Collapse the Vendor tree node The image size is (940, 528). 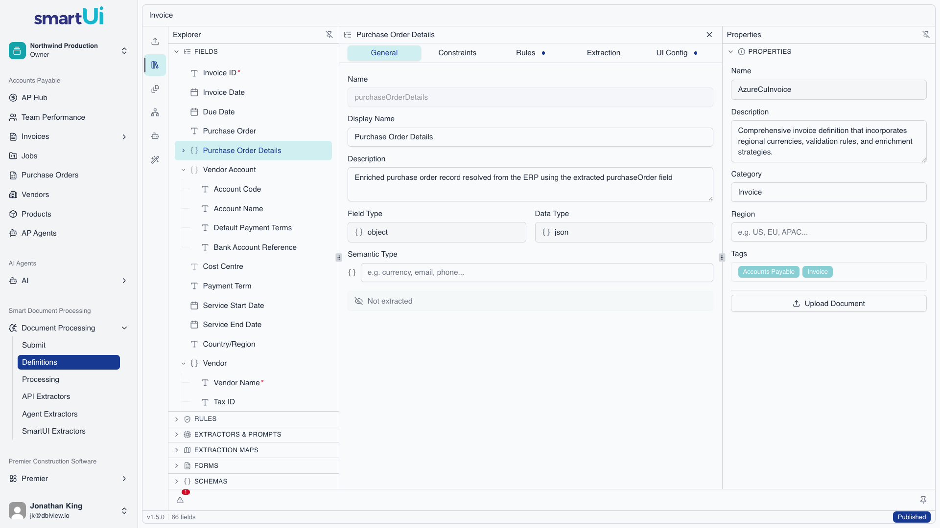(x=184, y=363)
